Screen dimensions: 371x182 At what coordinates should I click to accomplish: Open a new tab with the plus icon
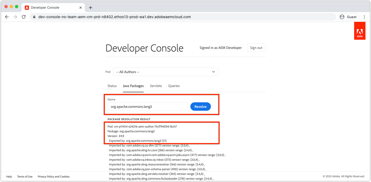coord(91,8)
